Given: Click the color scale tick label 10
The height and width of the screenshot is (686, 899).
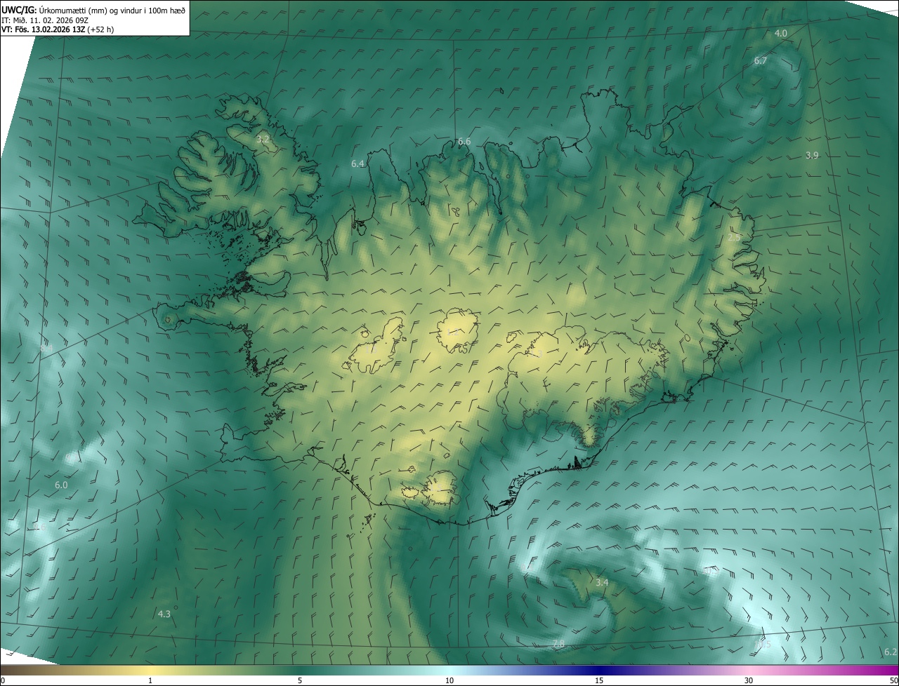Looking at the screenshot, I should click(449, 680).
